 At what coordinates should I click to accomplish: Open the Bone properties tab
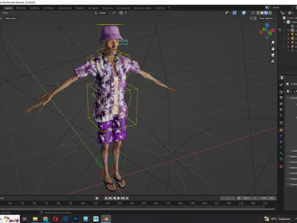click(x=281, y=153)
